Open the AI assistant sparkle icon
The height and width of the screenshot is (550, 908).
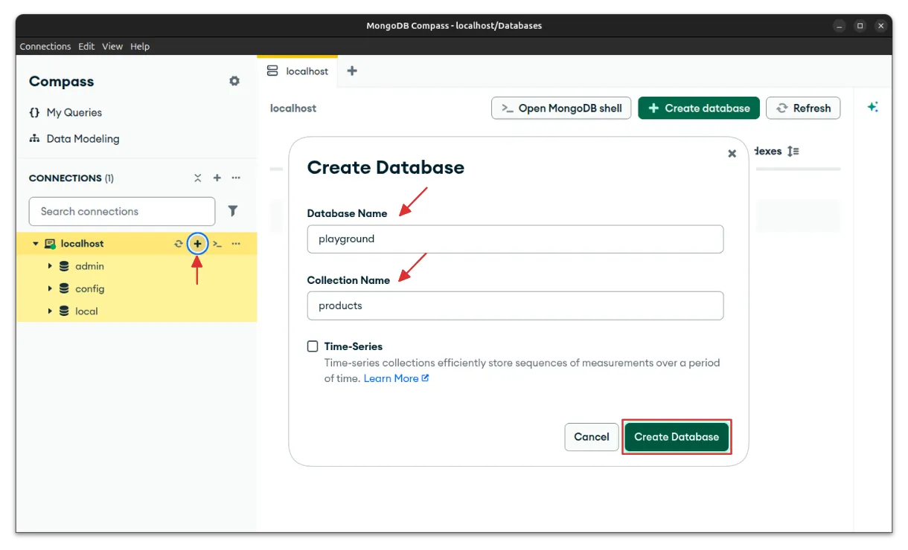point(872,107)
